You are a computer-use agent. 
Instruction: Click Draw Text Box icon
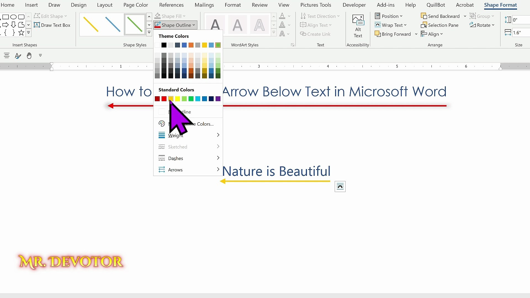[37, 25]
